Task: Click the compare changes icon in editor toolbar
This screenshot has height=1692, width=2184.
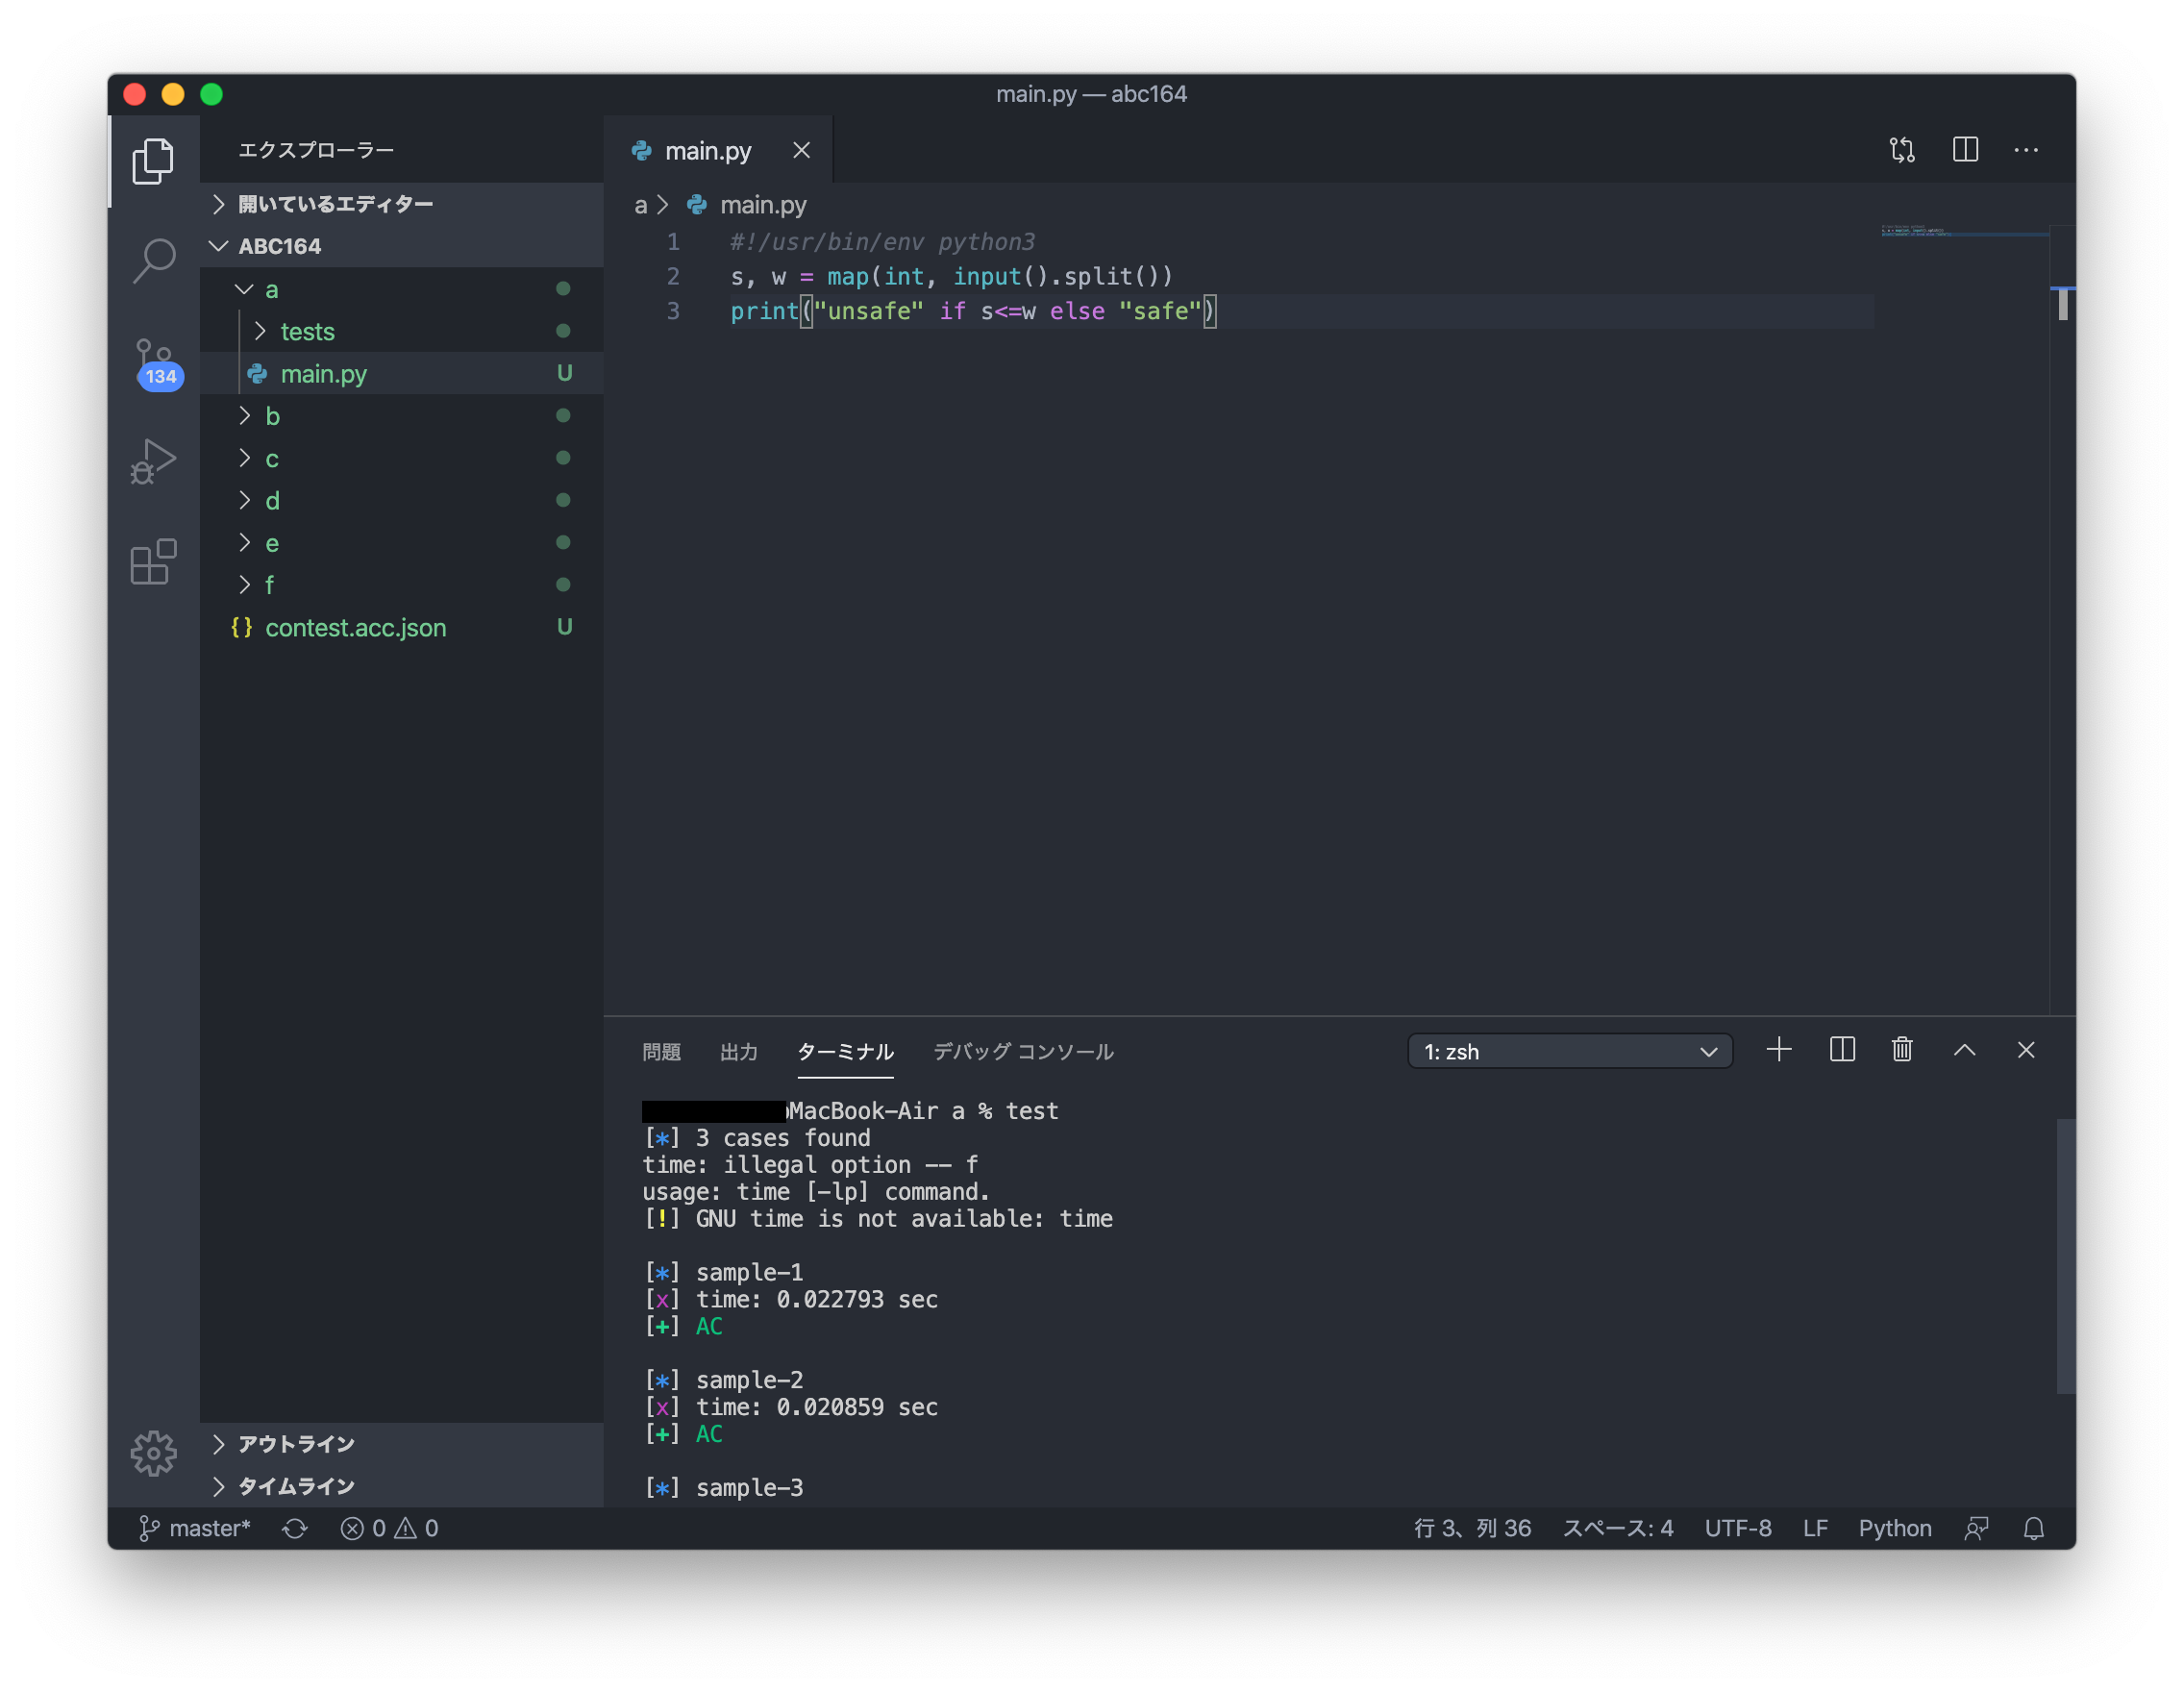Action: click(1902, 150)
